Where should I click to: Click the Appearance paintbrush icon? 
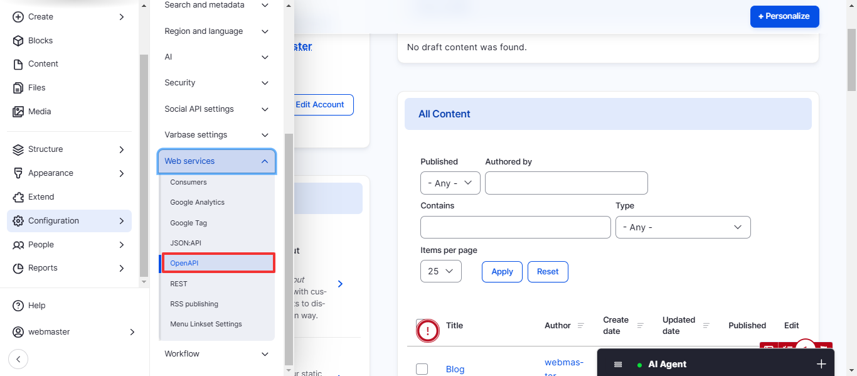18,173
